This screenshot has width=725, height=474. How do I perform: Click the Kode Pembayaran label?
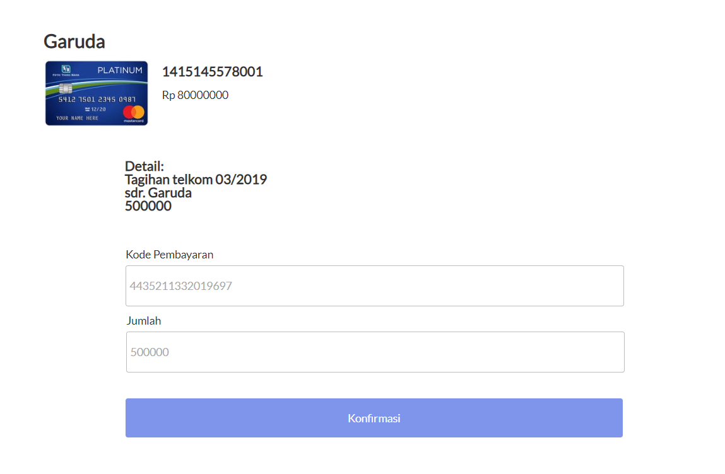click(x=170, y=255)
